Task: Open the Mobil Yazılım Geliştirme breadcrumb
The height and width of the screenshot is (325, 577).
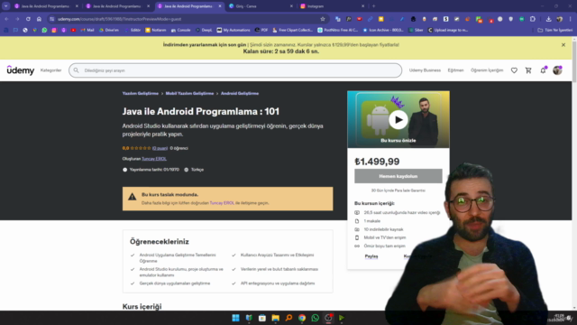Action: point(189,94)
